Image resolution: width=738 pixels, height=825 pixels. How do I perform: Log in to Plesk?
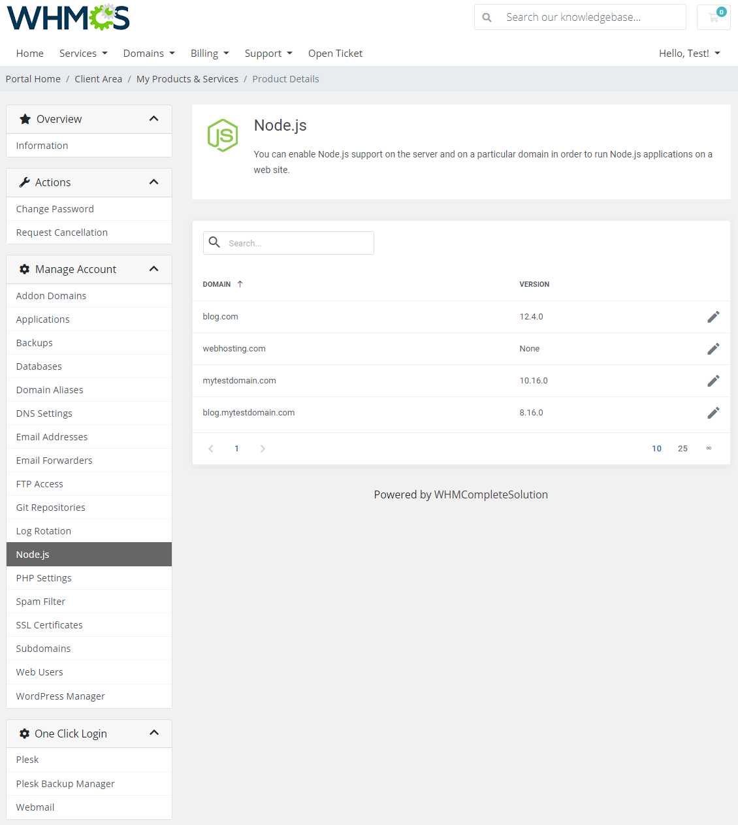point(89,760)
